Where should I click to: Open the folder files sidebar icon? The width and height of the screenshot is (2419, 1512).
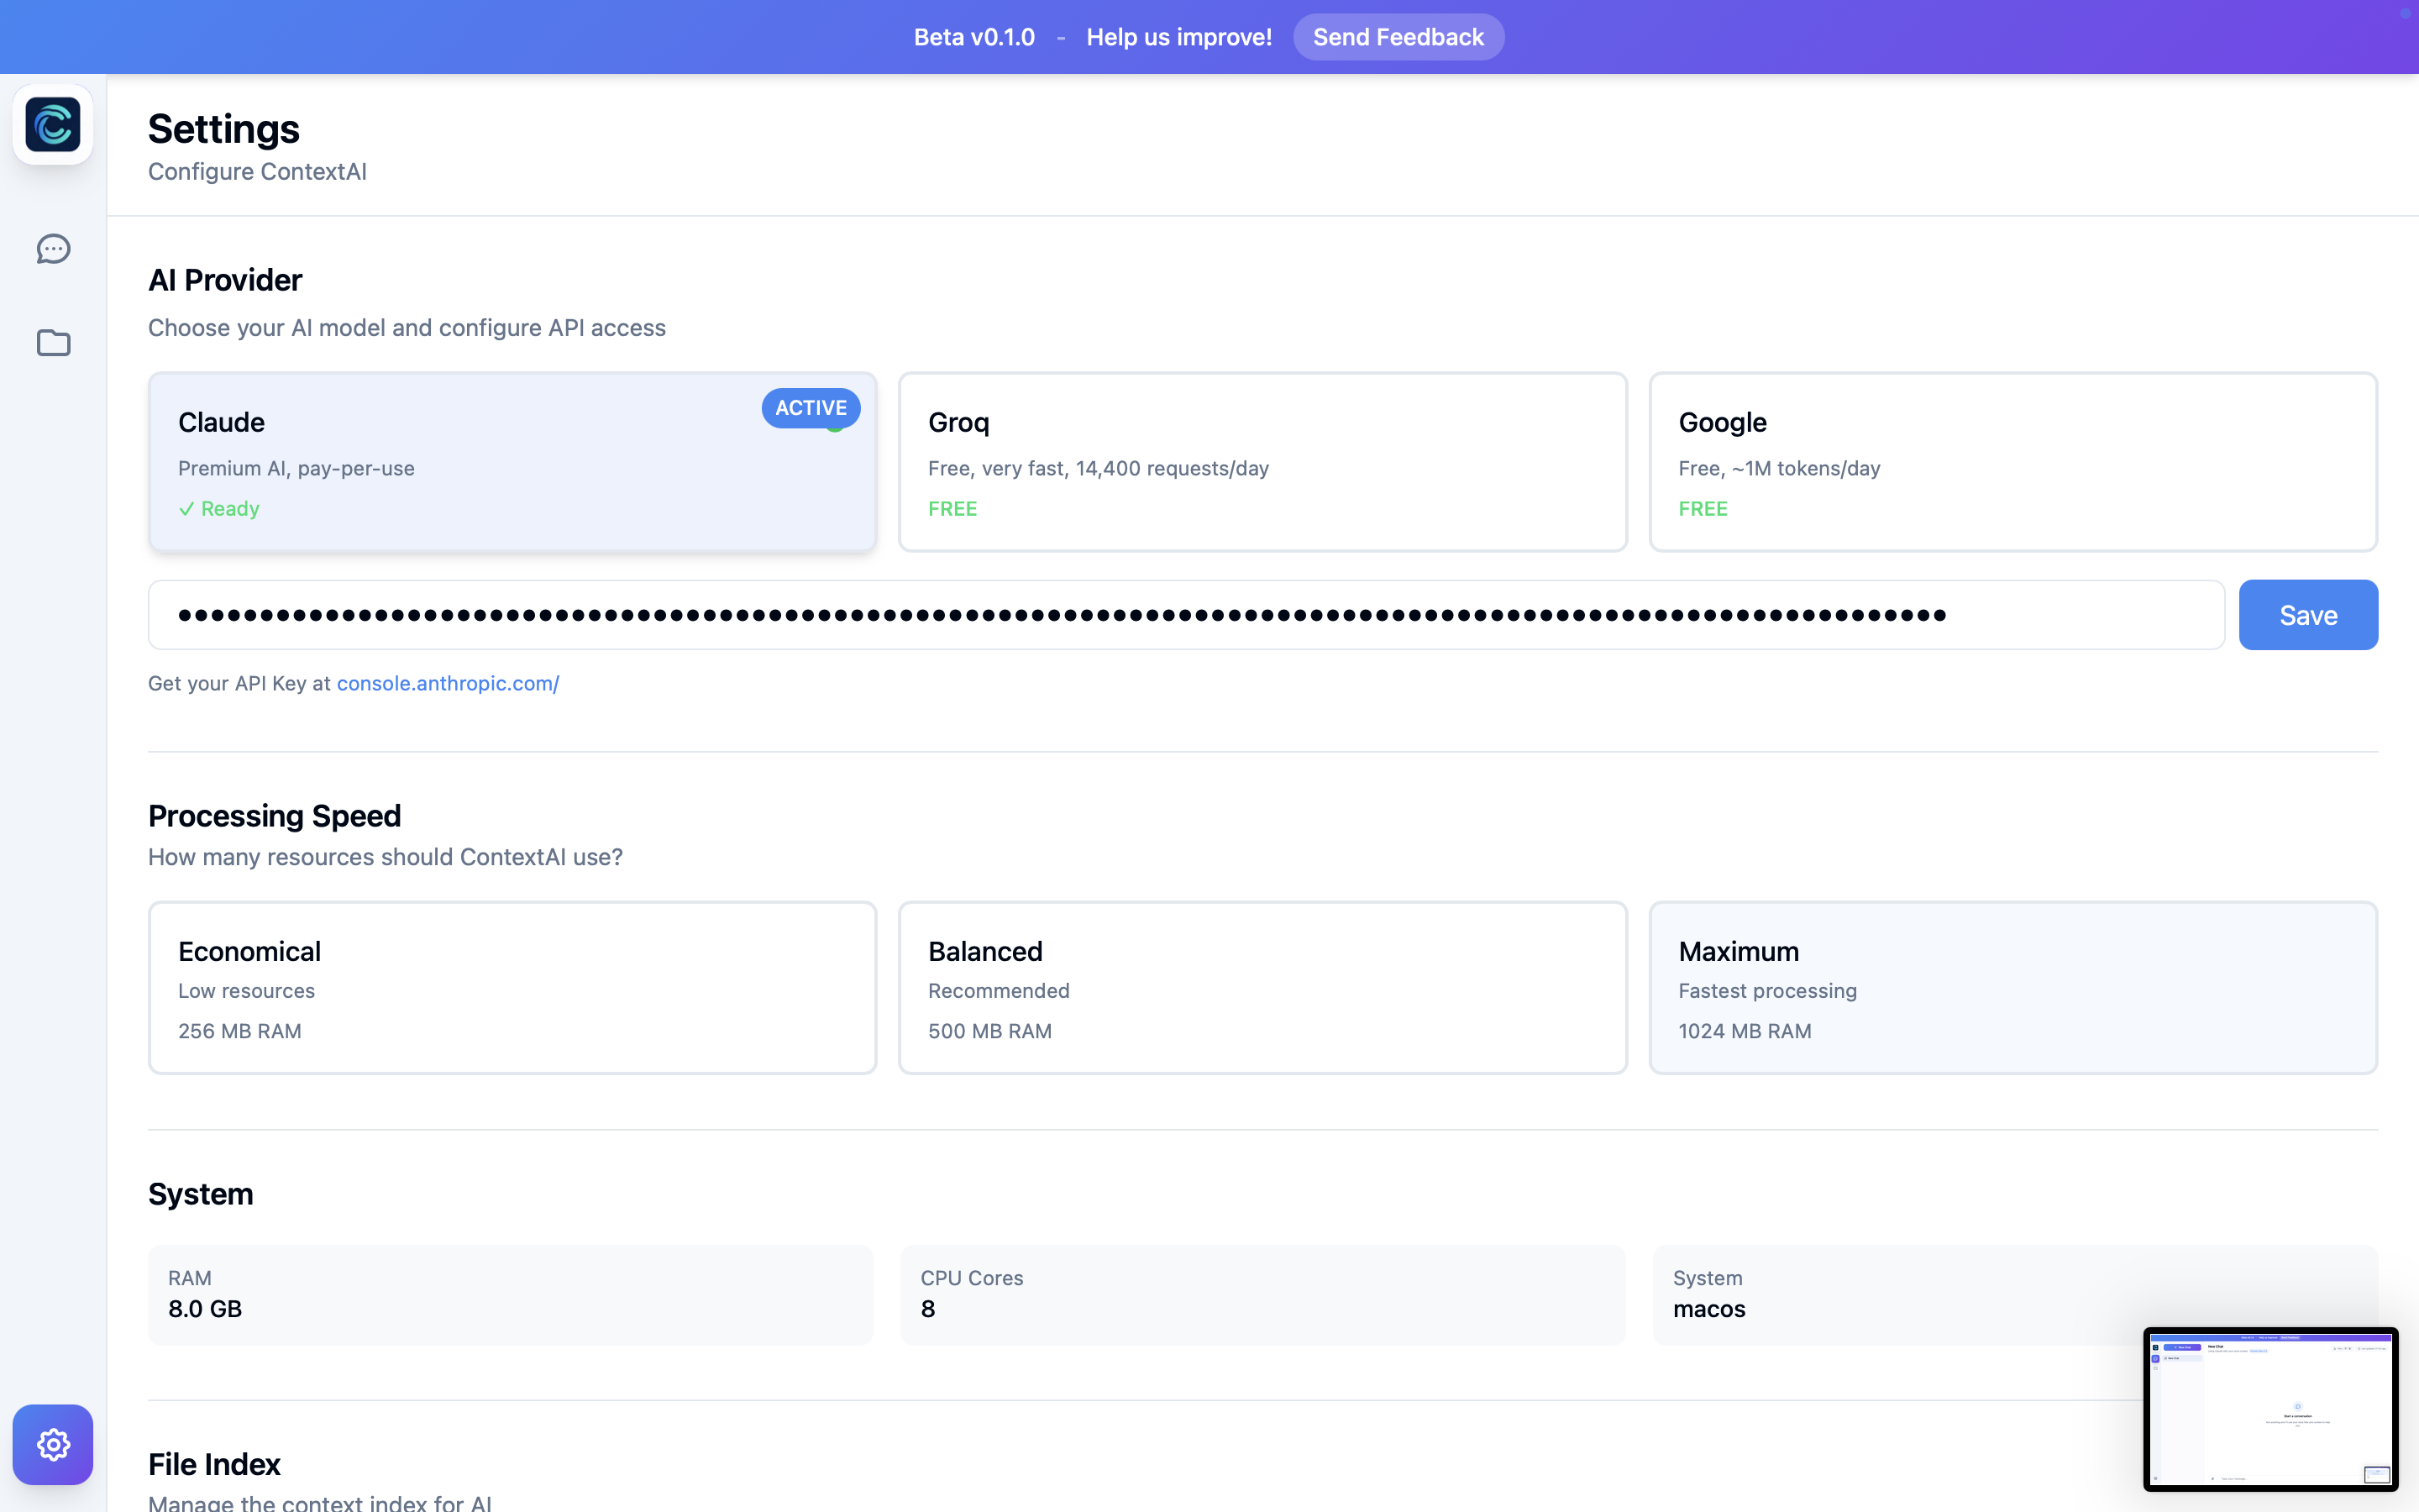(53, 343)
